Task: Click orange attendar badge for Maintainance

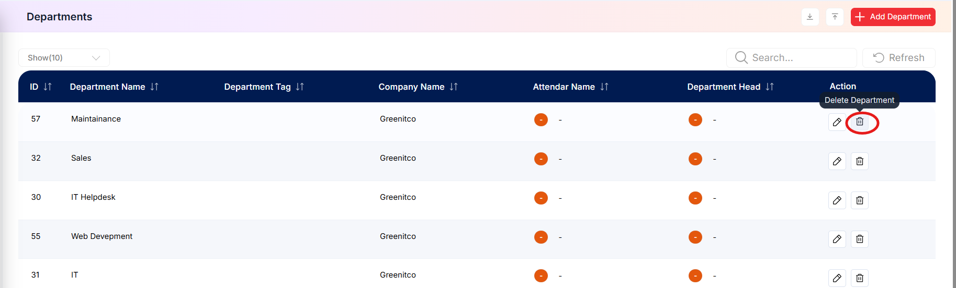Action: [x=541, y=119]
